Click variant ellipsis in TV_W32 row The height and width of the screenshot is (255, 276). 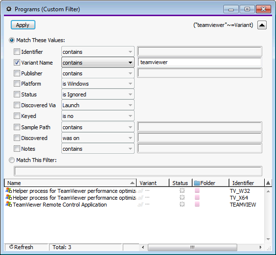click(x=147, y=190)
